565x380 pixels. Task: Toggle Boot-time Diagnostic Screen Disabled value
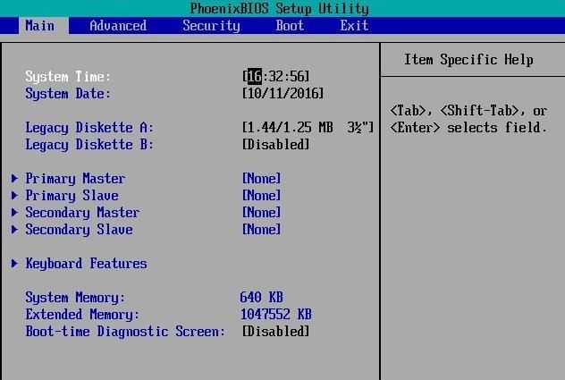point(275,332)
